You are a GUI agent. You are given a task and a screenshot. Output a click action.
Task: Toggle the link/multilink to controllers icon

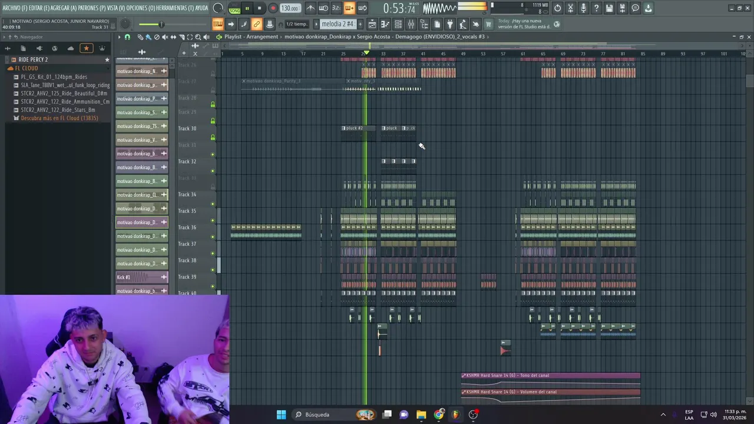coord(256,24)
